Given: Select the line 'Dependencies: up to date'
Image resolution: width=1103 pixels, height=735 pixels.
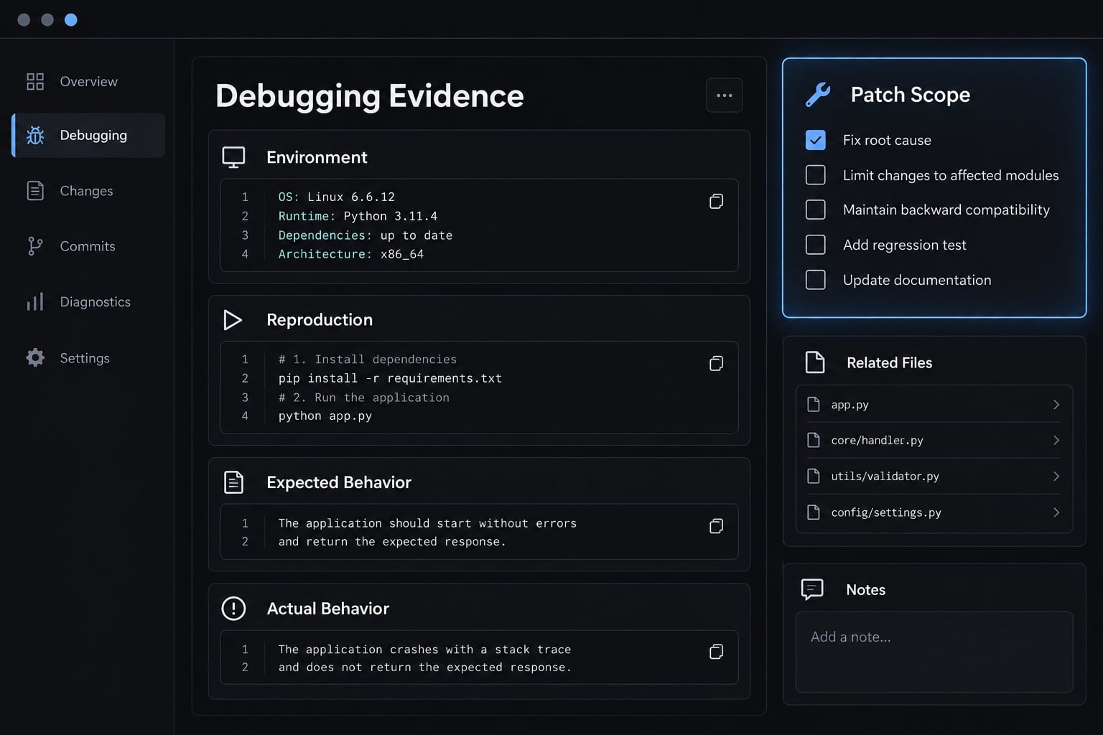Looking at the screenshot, I should (366, 235).
